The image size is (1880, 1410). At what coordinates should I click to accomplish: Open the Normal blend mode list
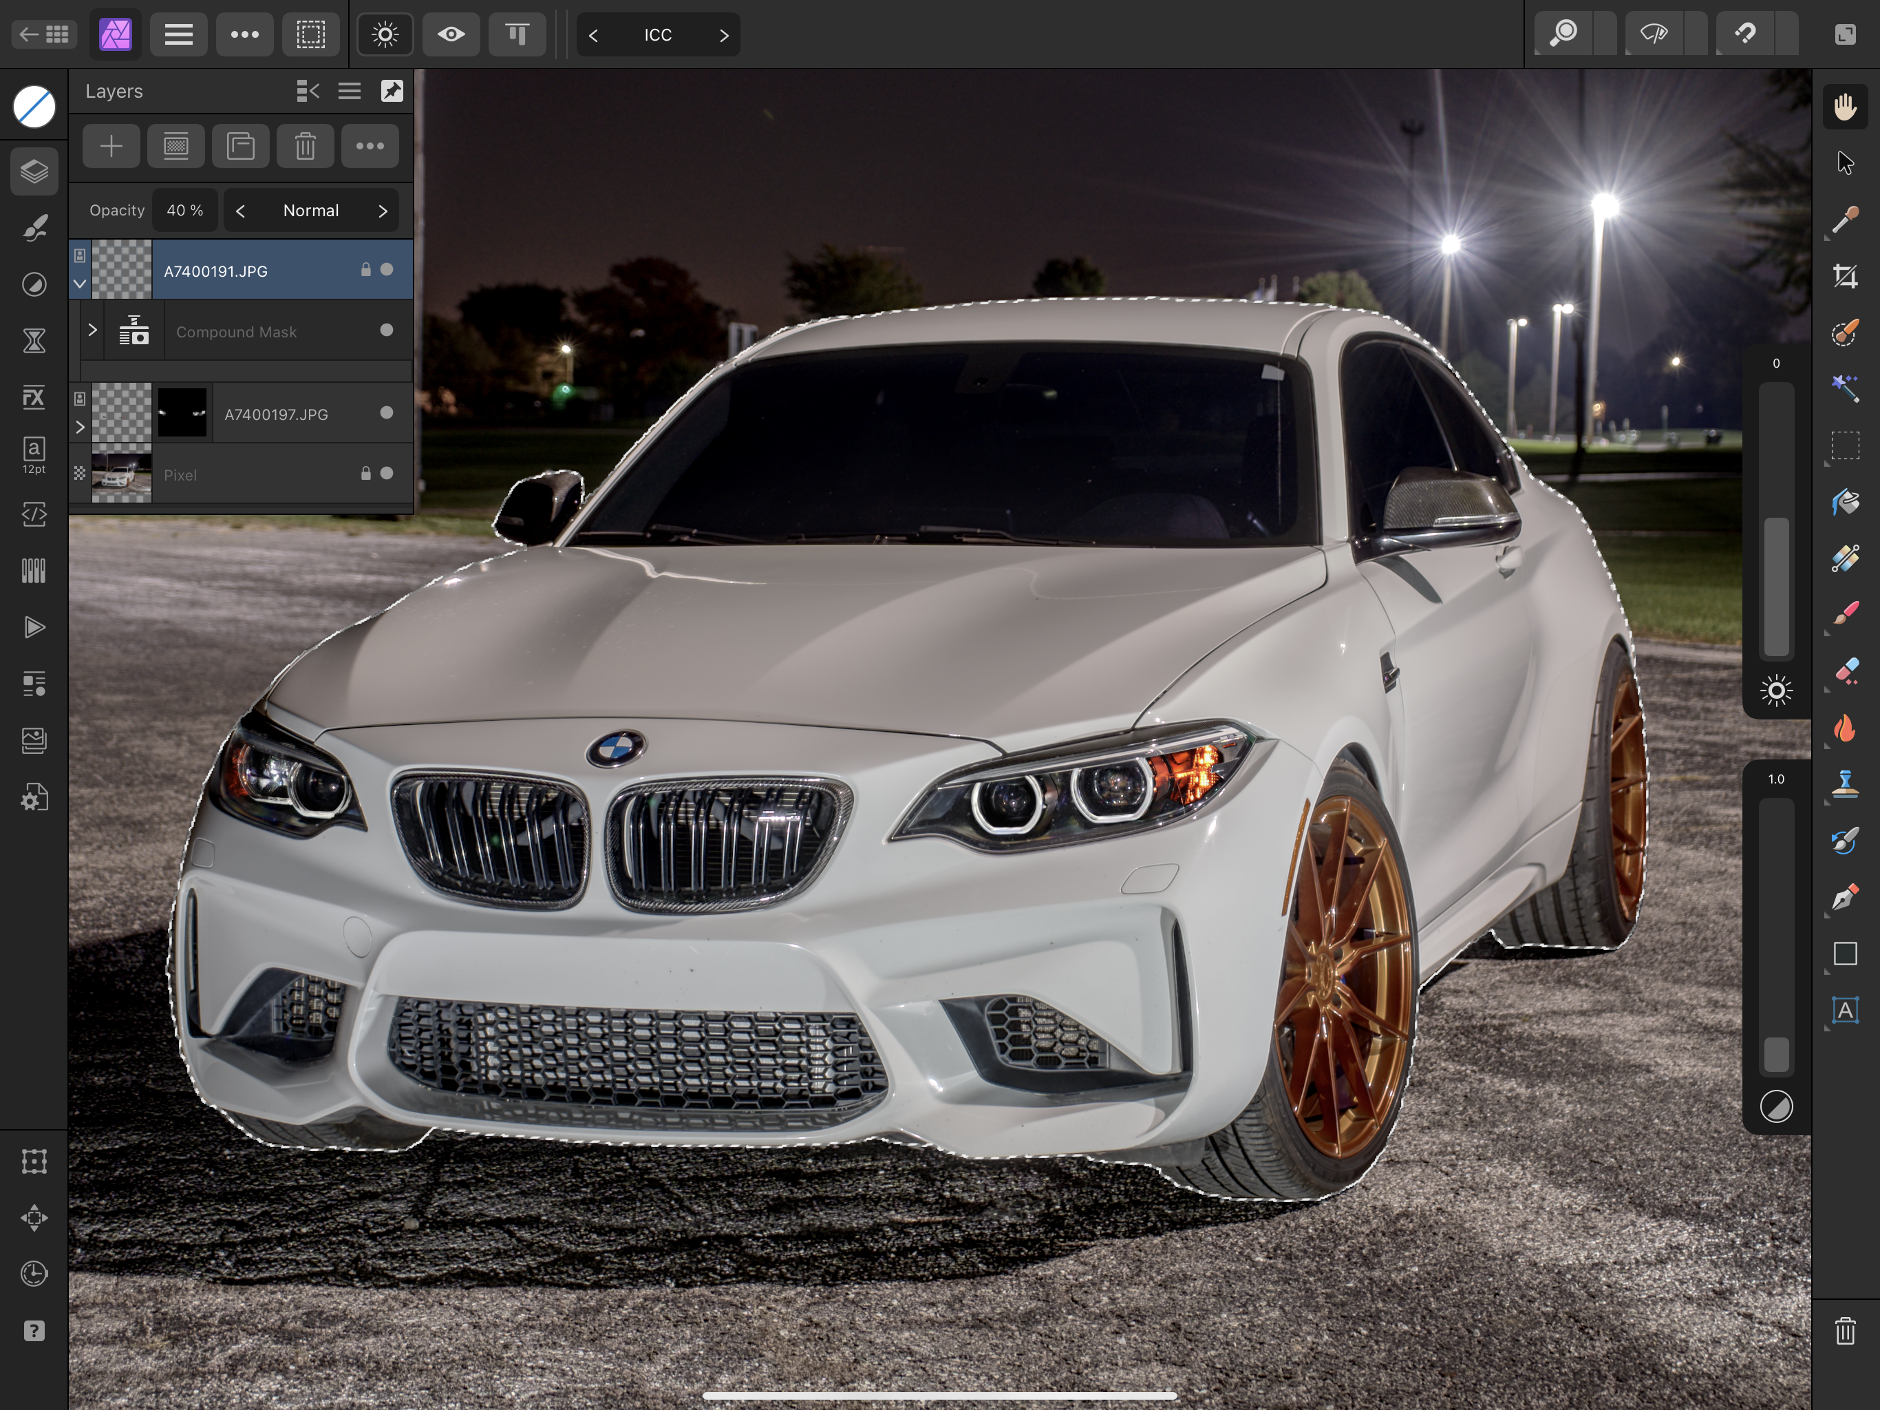tap(311, 211)
